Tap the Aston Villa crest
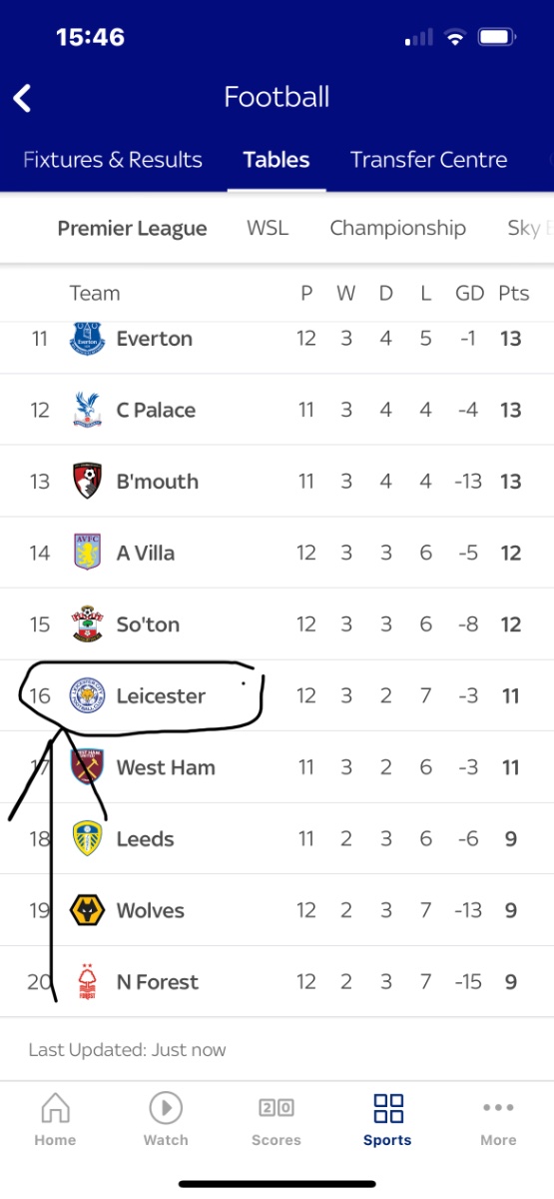Image resolution: width=554 pixels, height=1199 pixels. (88, 553)
